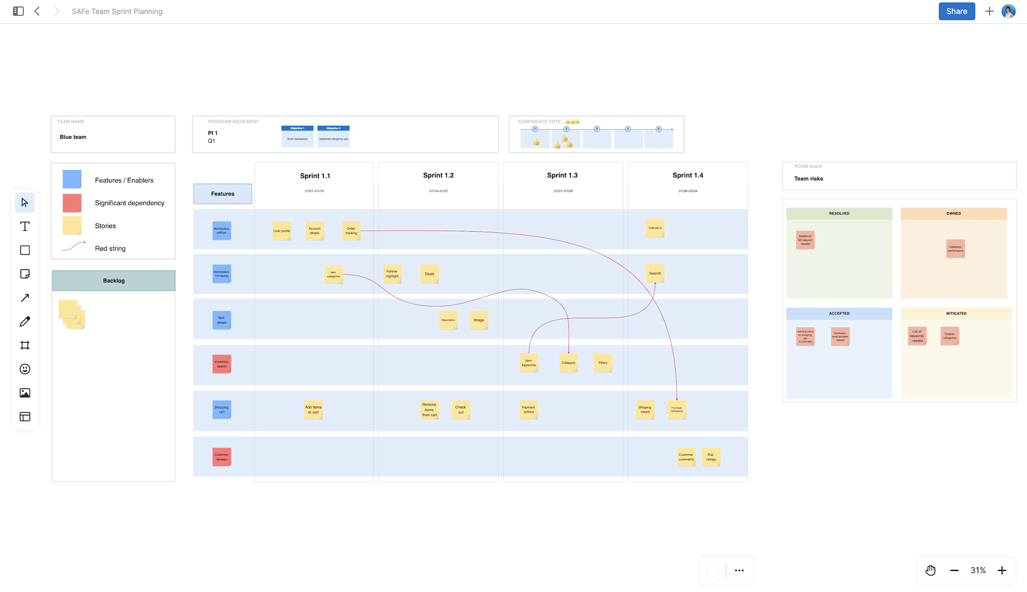Click the Share button
The width and height of the screenshot is (1027, 592).
[x=956, y=11]
